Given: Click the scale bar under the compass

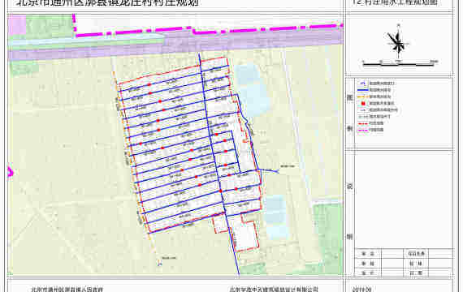Looking at the screenshot, I should (x=399, y=62).
